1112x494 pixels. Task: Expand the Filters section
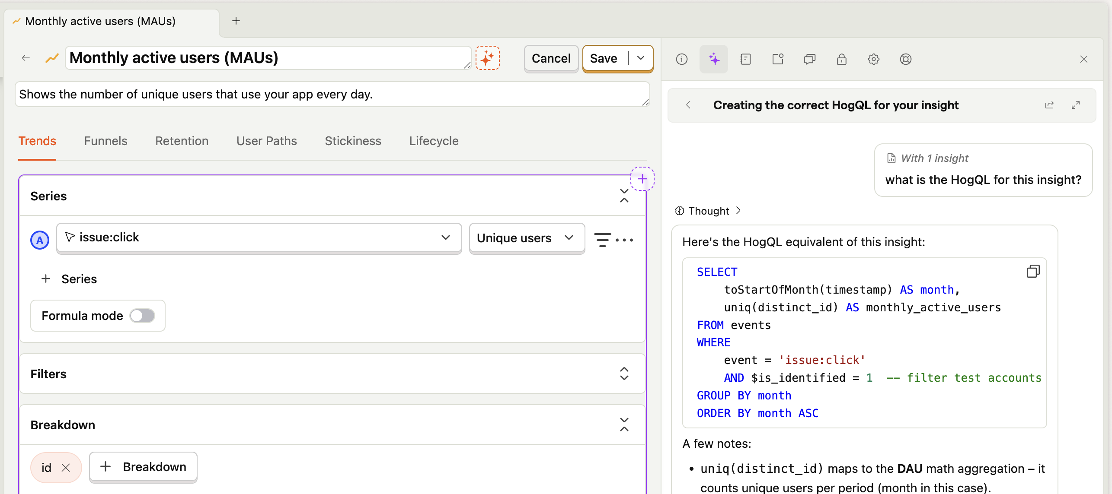click(624, 374)
